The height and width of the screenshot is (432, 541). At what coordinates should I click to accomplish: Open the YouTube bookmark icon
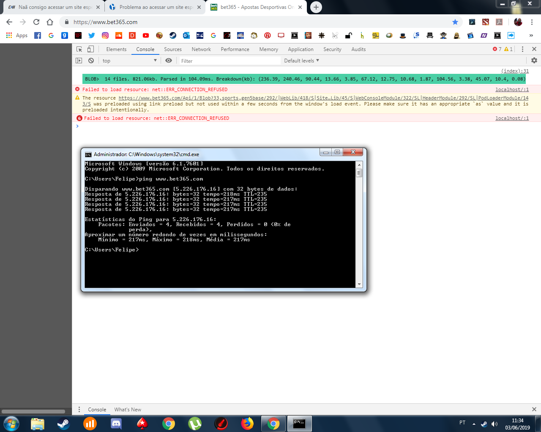[x=146, y=35]
